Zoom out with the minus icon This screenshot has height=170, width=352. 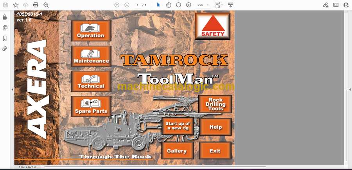tap(178, 5)
